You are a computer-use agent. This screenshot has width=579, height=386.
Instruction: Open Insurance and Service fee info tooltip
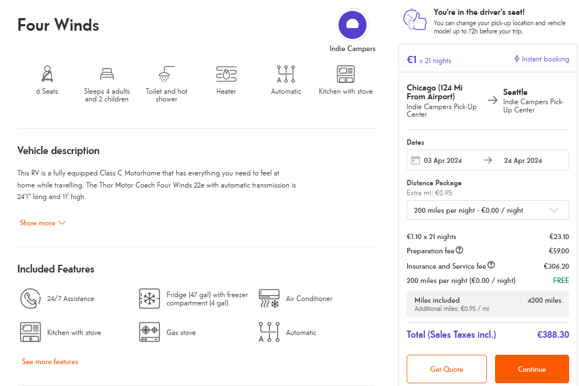click(x=491, y=265)
